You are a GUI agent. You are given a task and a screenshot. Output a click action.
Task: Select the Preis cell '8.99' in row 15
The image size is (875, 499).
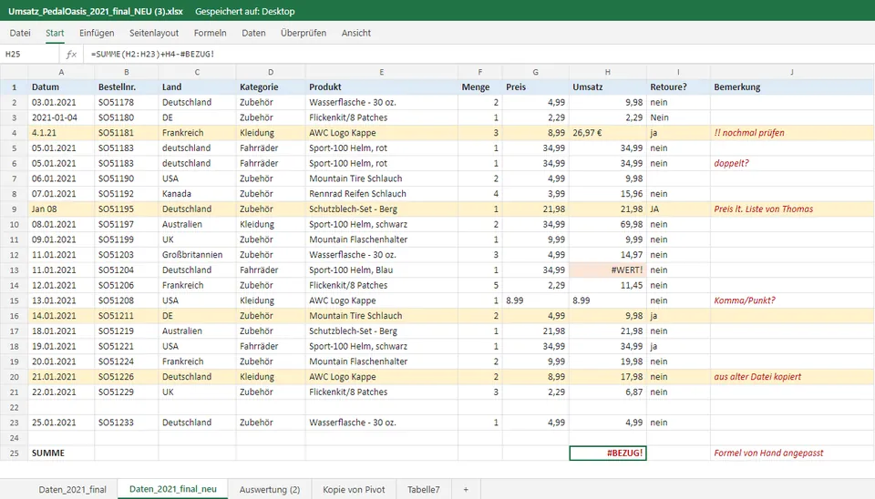point(536,300)
